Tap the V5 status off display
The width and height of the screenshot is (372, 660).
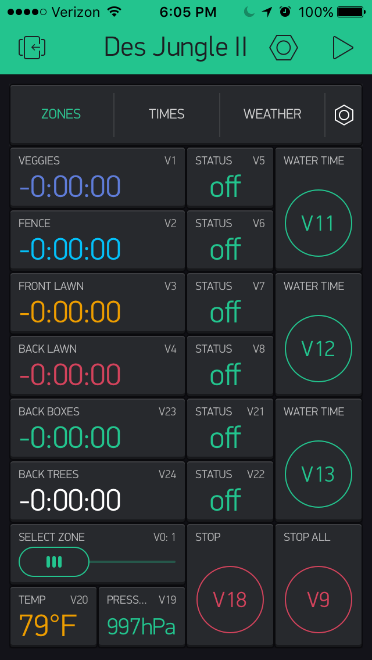pos(230,178)
